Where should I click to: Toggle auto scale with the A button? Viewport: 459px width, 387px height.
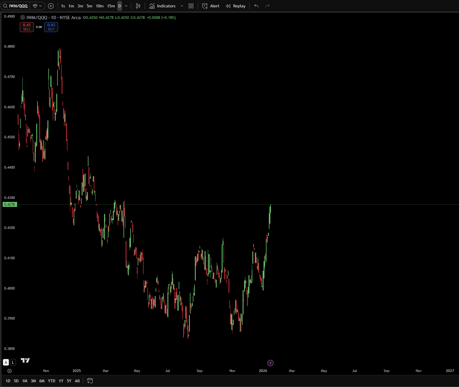(6, 362)
